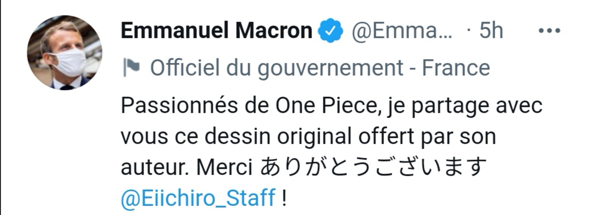The height and width of the screenshot is (215, 589).
Task: Open Emmanuel Macron's round profile picture
Action: (x=64, y=53)
